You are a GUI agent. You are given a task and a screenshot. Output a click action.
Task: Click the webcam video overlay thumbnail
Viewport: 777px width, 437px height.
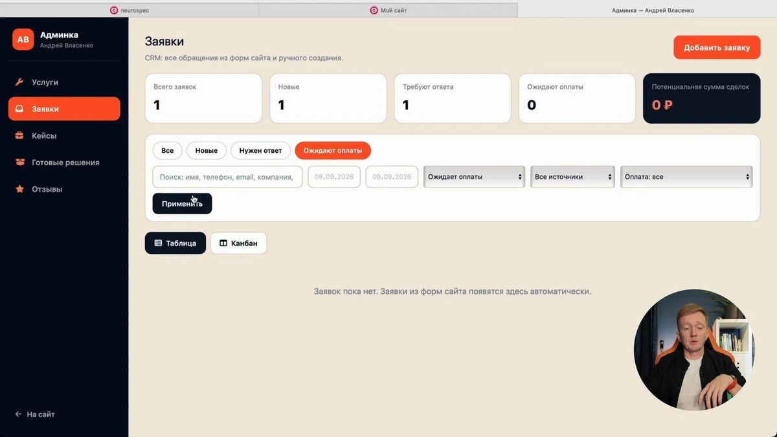(695, 350)
